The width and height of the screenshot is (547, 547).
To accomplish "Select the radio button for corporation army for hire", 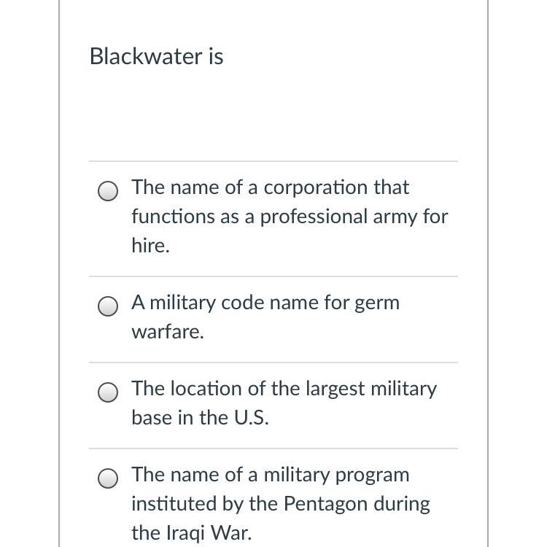I will (108, 191).
